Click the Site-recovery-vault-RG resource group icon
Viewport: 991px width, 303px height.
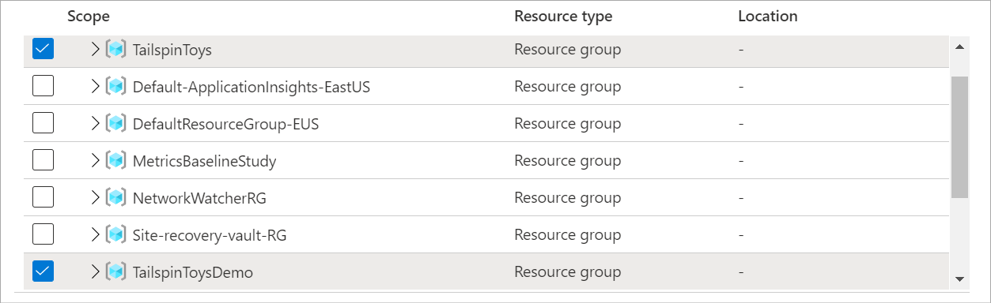point(116,235)
